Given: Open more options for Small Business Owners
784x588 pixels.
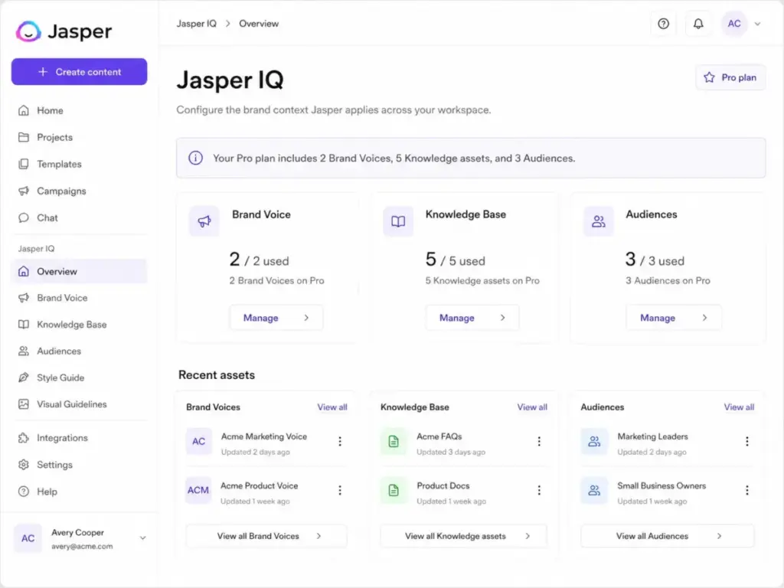Looking at the screenshot, I should [x=747, y=490].
